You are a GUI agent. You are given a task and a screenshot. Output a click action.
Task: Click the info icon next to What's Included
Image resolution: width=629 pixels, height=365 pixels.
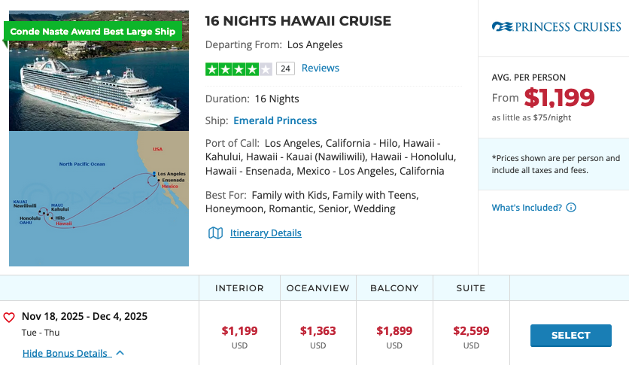tap(571, 208)
